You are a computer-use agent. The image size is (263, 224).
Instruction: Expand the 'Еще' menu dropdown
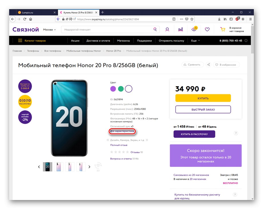[x=196, y=41]
